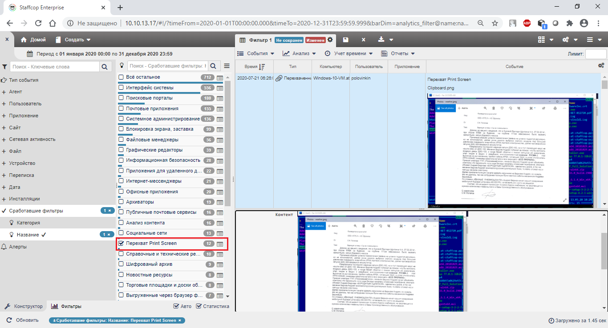Click the keyword search magnifier icon
Viewport: 608px width, 328px height.
[x=105, y=67]
